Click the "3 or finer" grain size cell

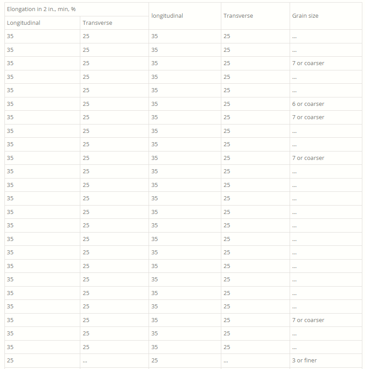tap(304, 361)
